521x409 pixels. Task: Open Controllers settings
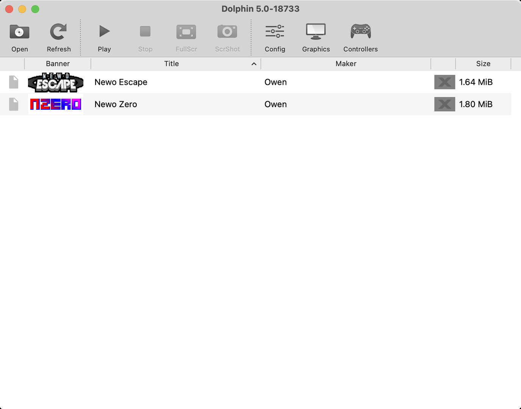click(x=360, y=32)
